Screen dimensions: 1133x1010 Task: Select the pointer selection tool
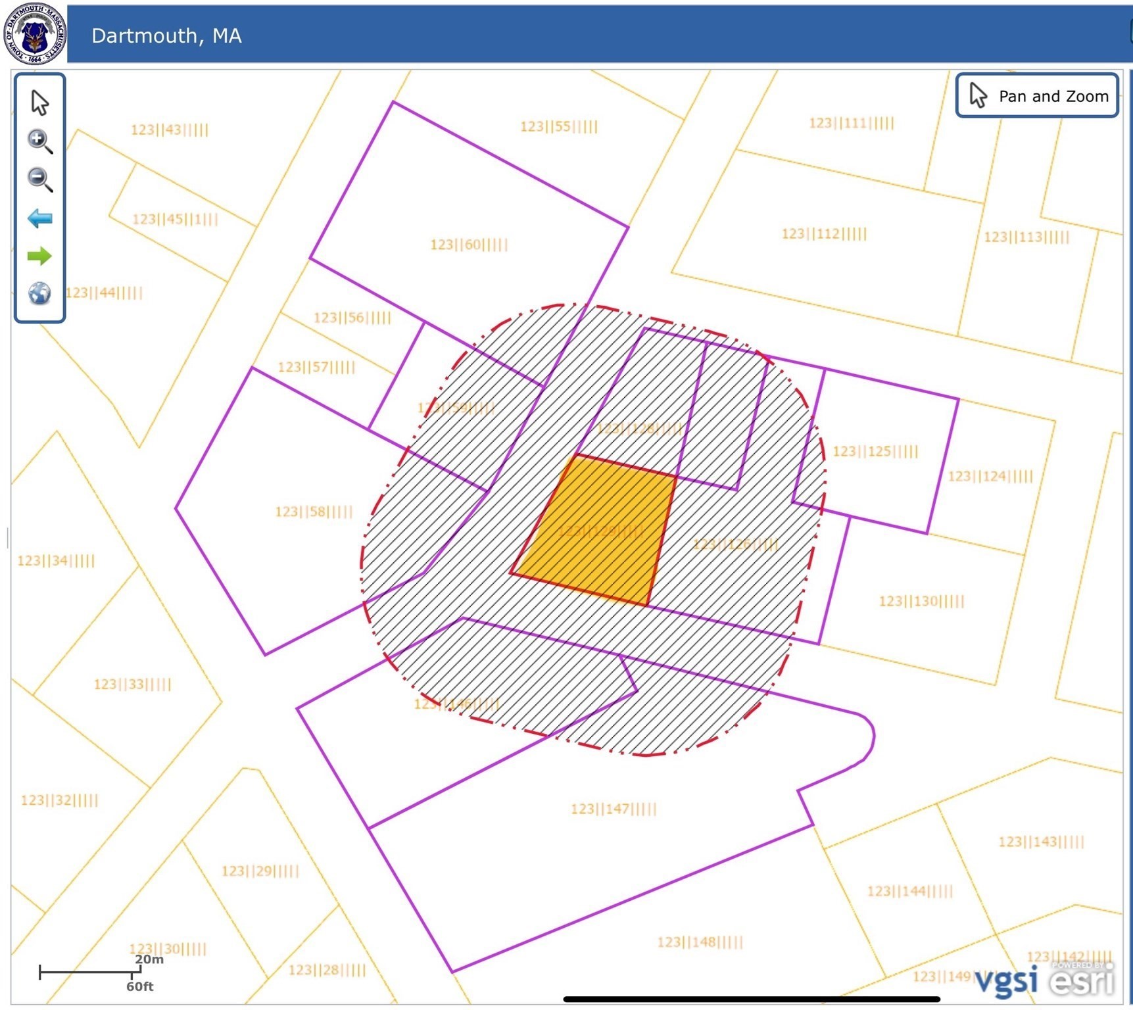point(39,102)
